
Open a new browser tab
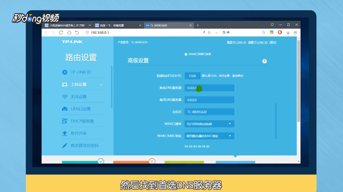pyautogui.click(x=198, y=25)
